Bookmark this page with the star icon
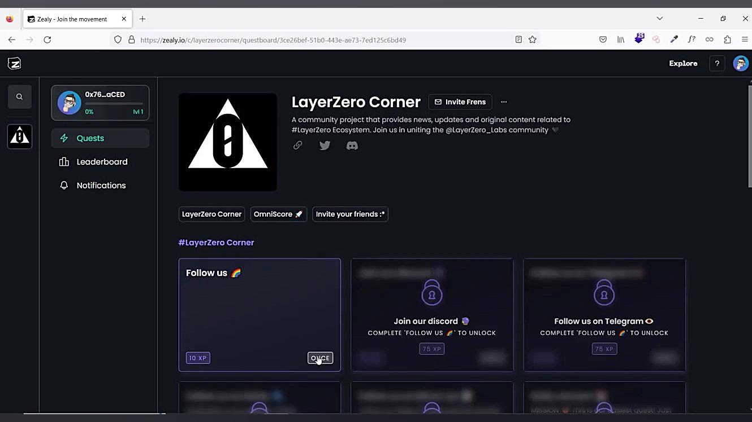The width and height of the screenshot is (752, 422). coord(532,39)
